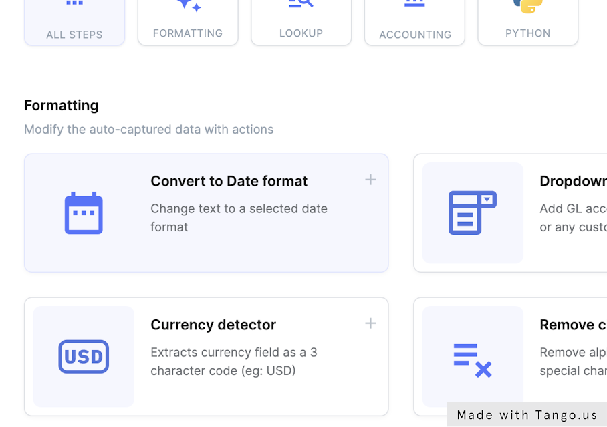This screenshot has height=427, width=607.
Task: Add Currency detector with its plus button
Action: click(x=370, y=323)
